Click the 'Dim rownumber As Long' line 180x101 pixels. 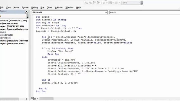(51, 26)
